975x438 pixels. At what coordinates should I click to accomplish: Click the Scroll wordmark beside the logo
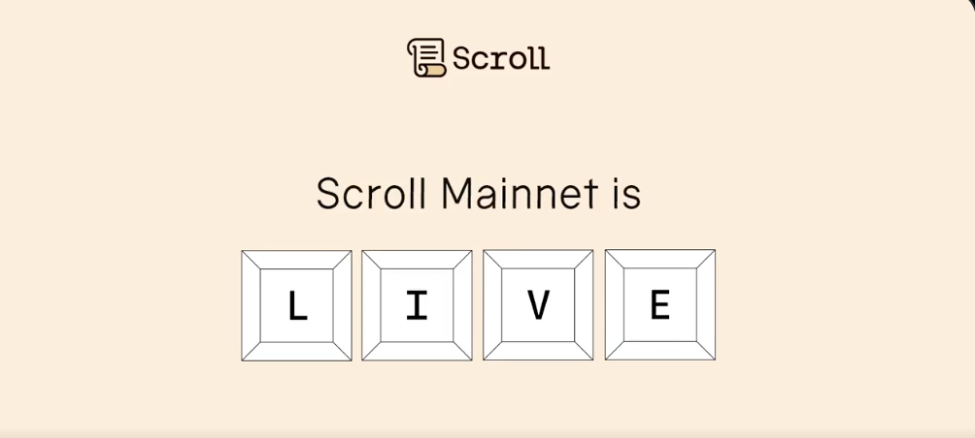click(x=501, y=58)
